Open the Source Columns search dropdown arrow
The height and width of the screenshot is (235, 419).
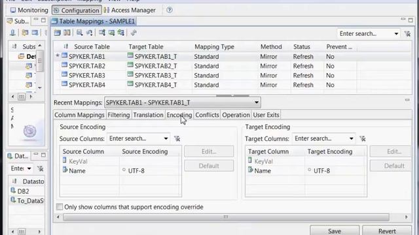166,138
